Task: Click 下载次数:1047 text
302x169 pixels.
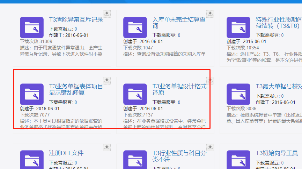Action: coord(138,48)
